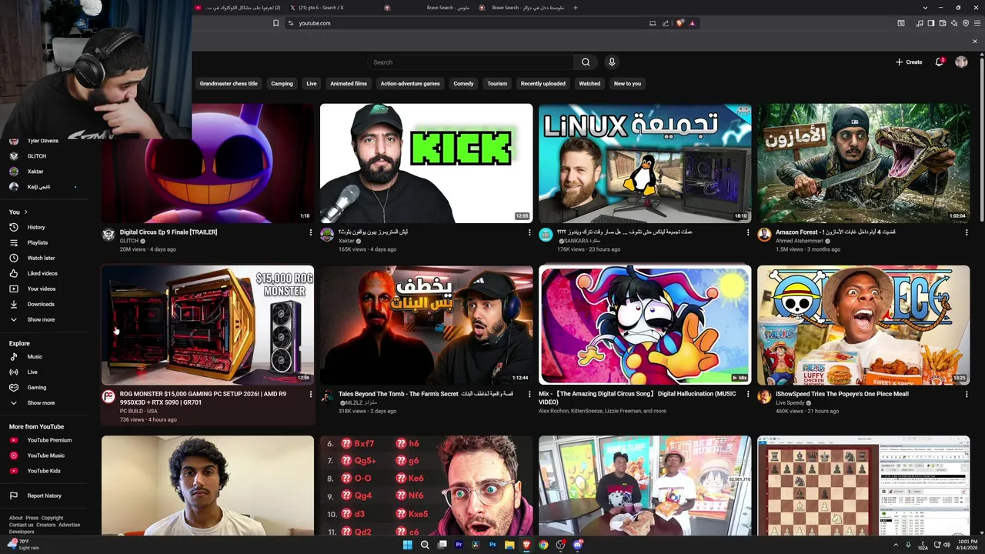Screen dimensions: 985x554
Task: Select the Animated films chip
Action: click(349, 84)
